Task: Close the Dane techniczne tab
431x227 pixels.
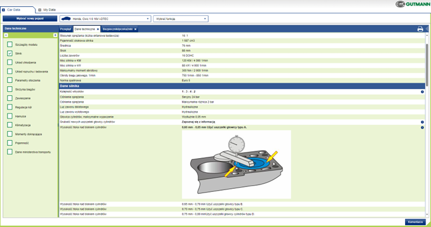Action: [98, 29]
